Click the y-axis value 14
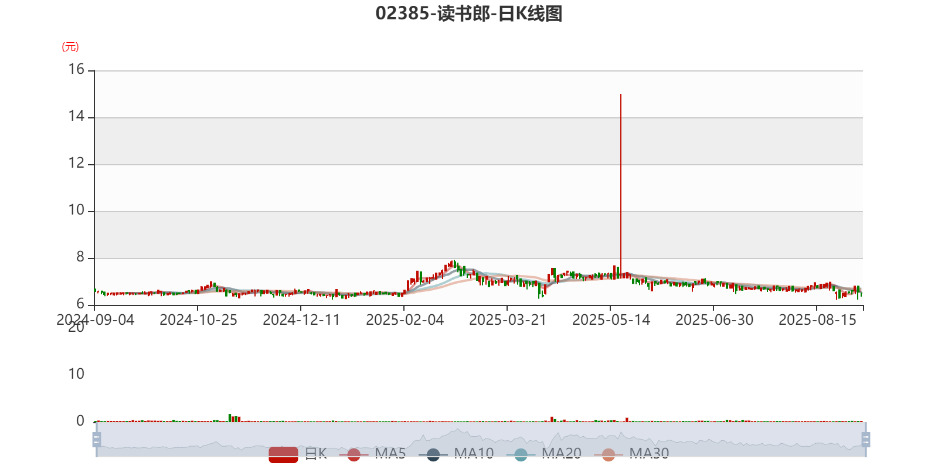Viewport: 938px width, 469px height. [76, 117]
